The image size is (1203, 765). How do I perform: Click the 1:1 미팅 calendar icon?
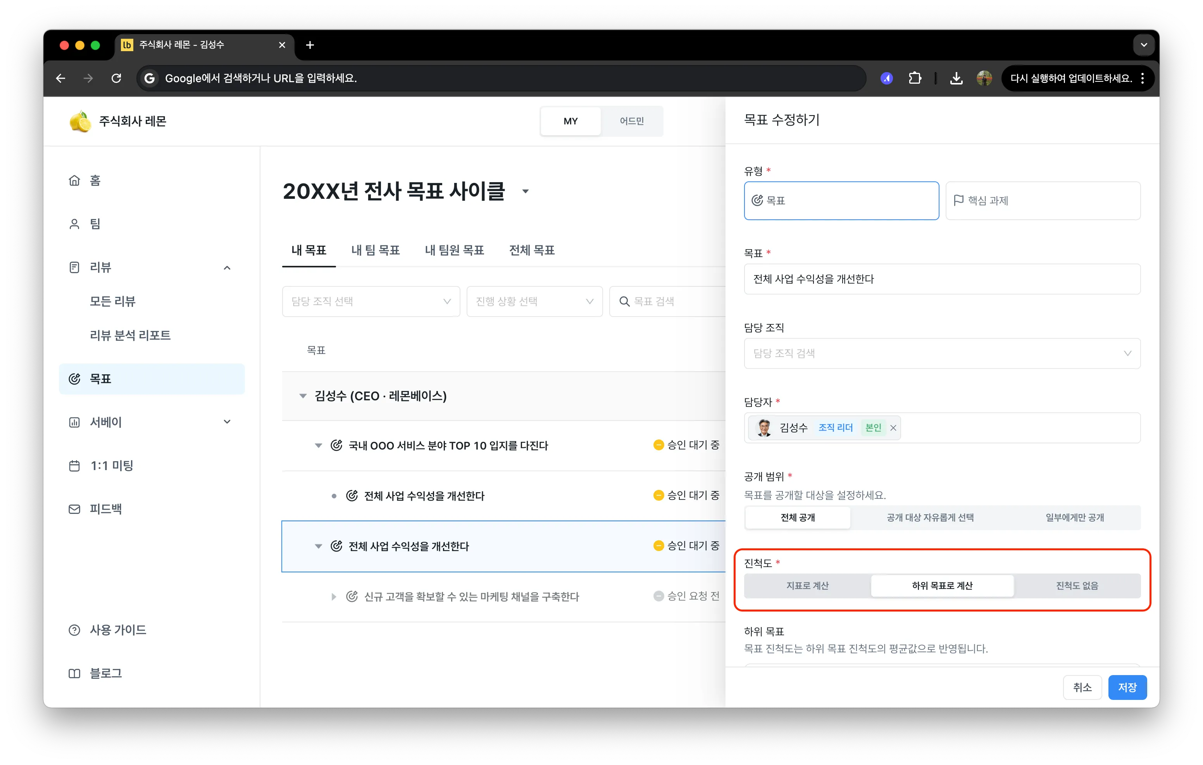[x=74, y=466]
